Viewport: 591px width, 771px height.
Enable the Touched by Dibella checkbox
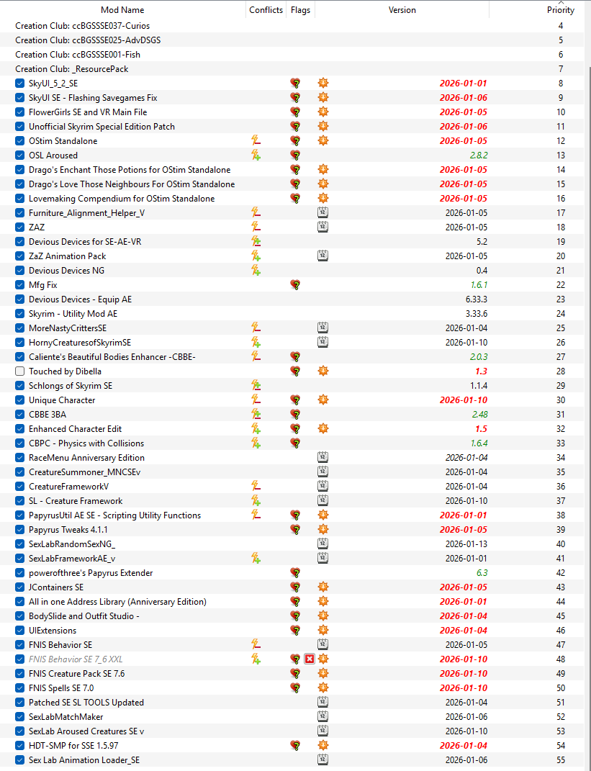(x=19, y=371)
